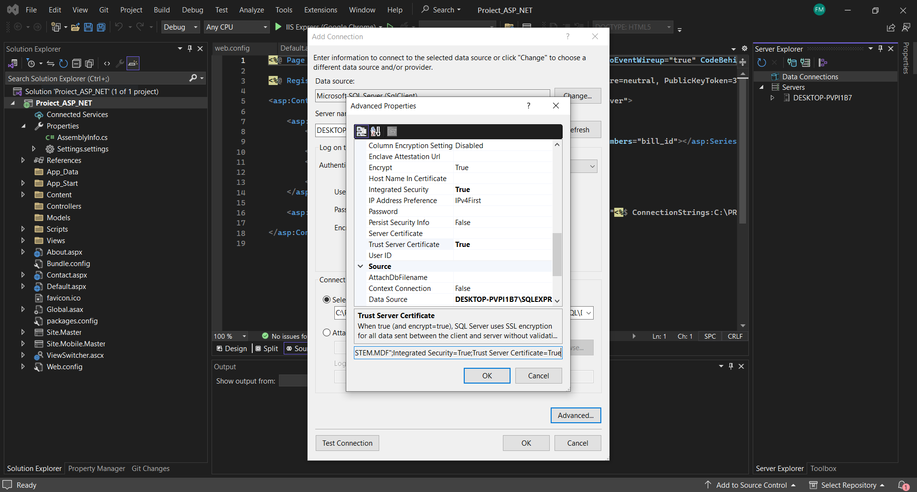This screenshot has height=492, width=917.
Task: Click Collapse All in Solution Explorer toolbar
Action: 76,63
